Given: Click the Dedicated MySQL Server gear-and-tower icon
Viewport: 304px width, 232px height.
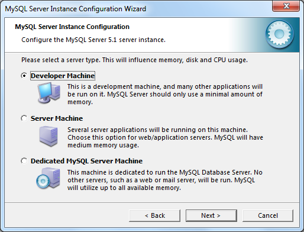Looking at the screenshot, I should coord(48,178).
